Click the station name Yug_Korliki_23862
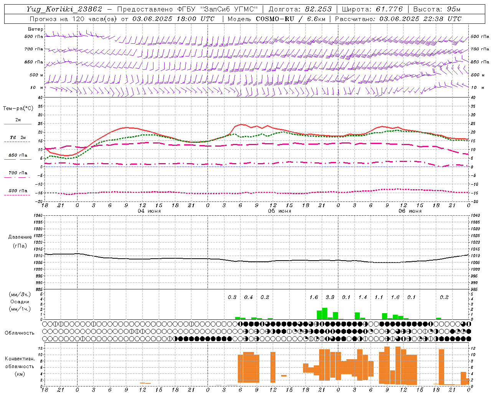The image size is (491, 393). coord(64,9)
